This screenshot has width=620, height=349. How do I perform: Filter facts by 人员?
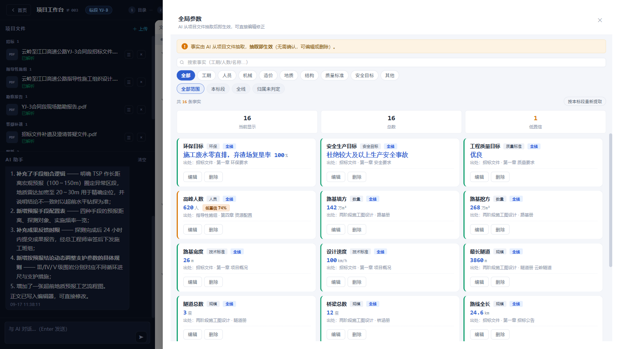pos(227,76)
